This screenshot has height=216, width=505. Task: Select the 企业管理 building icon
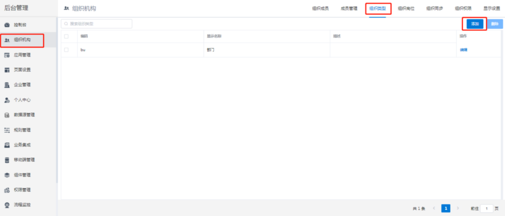[7, 85]
